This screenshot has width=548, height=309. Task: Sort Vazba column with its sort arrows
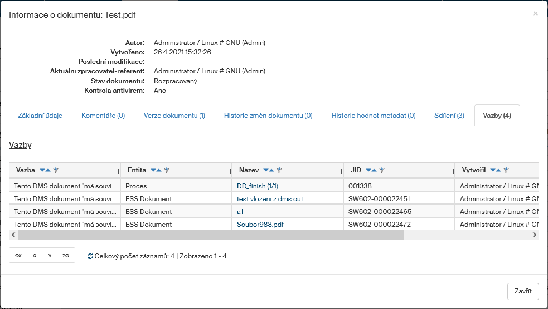[45, 171]
